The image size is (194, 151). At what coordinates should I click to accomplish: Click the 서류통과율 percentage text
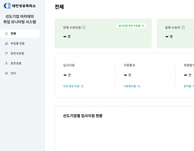tap(132, 86)
